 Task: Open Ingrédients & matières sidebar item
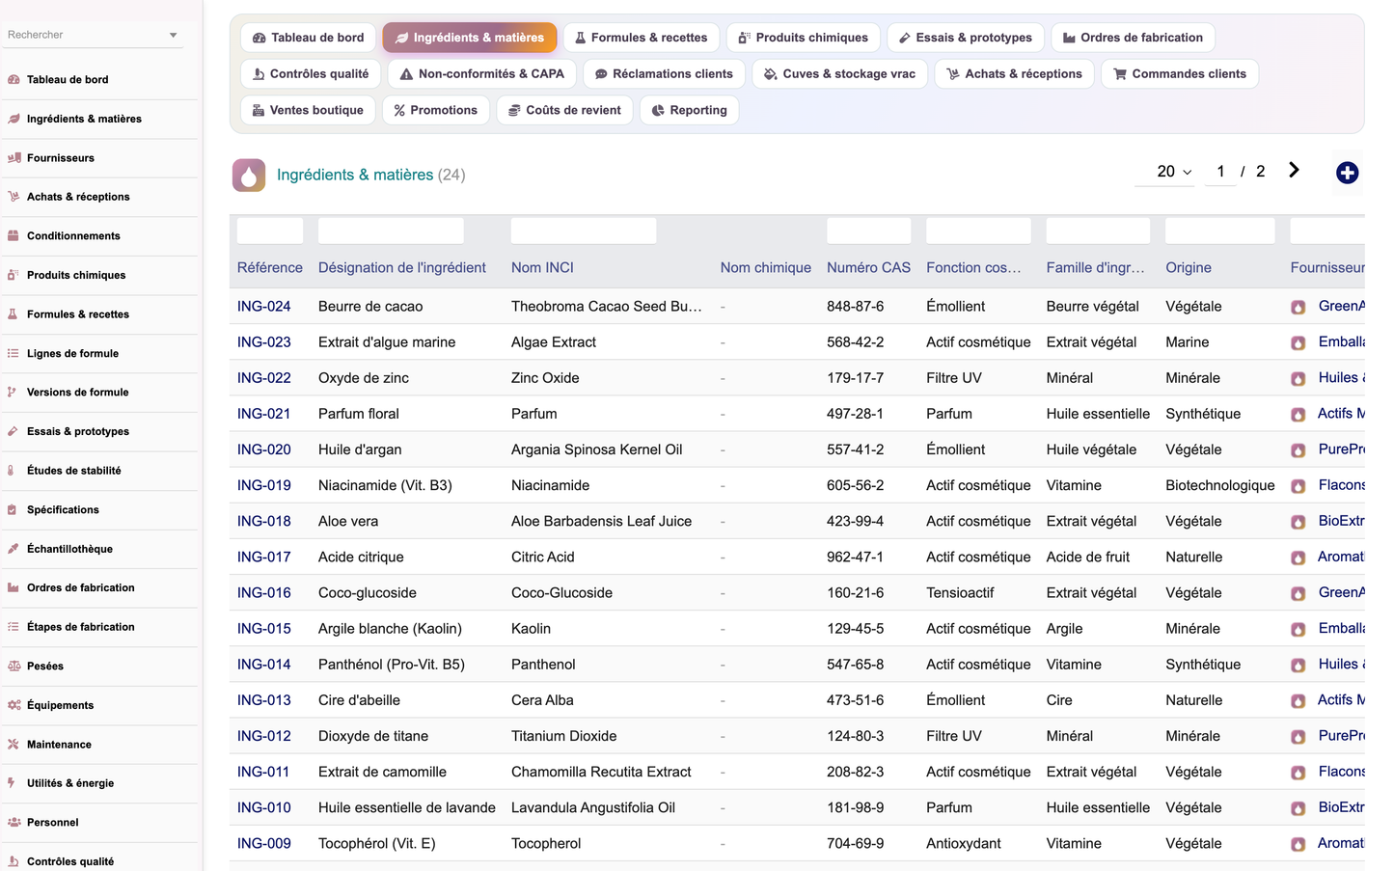coord(100,120)
